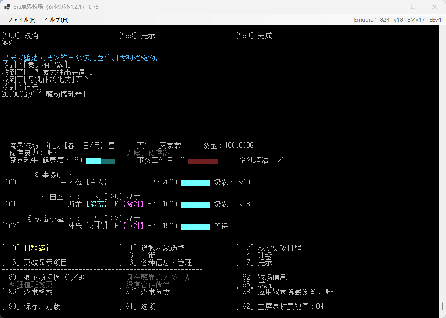446x318 pixels.
Task: Minimize the era魔界牧场 window
Action: (x=392, y=7)
